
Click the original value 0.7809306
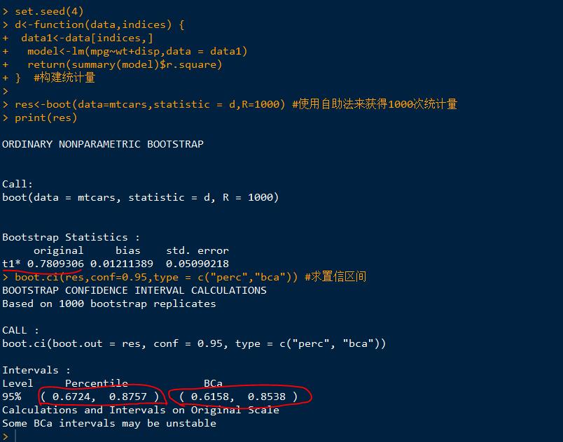click(55, 264)
